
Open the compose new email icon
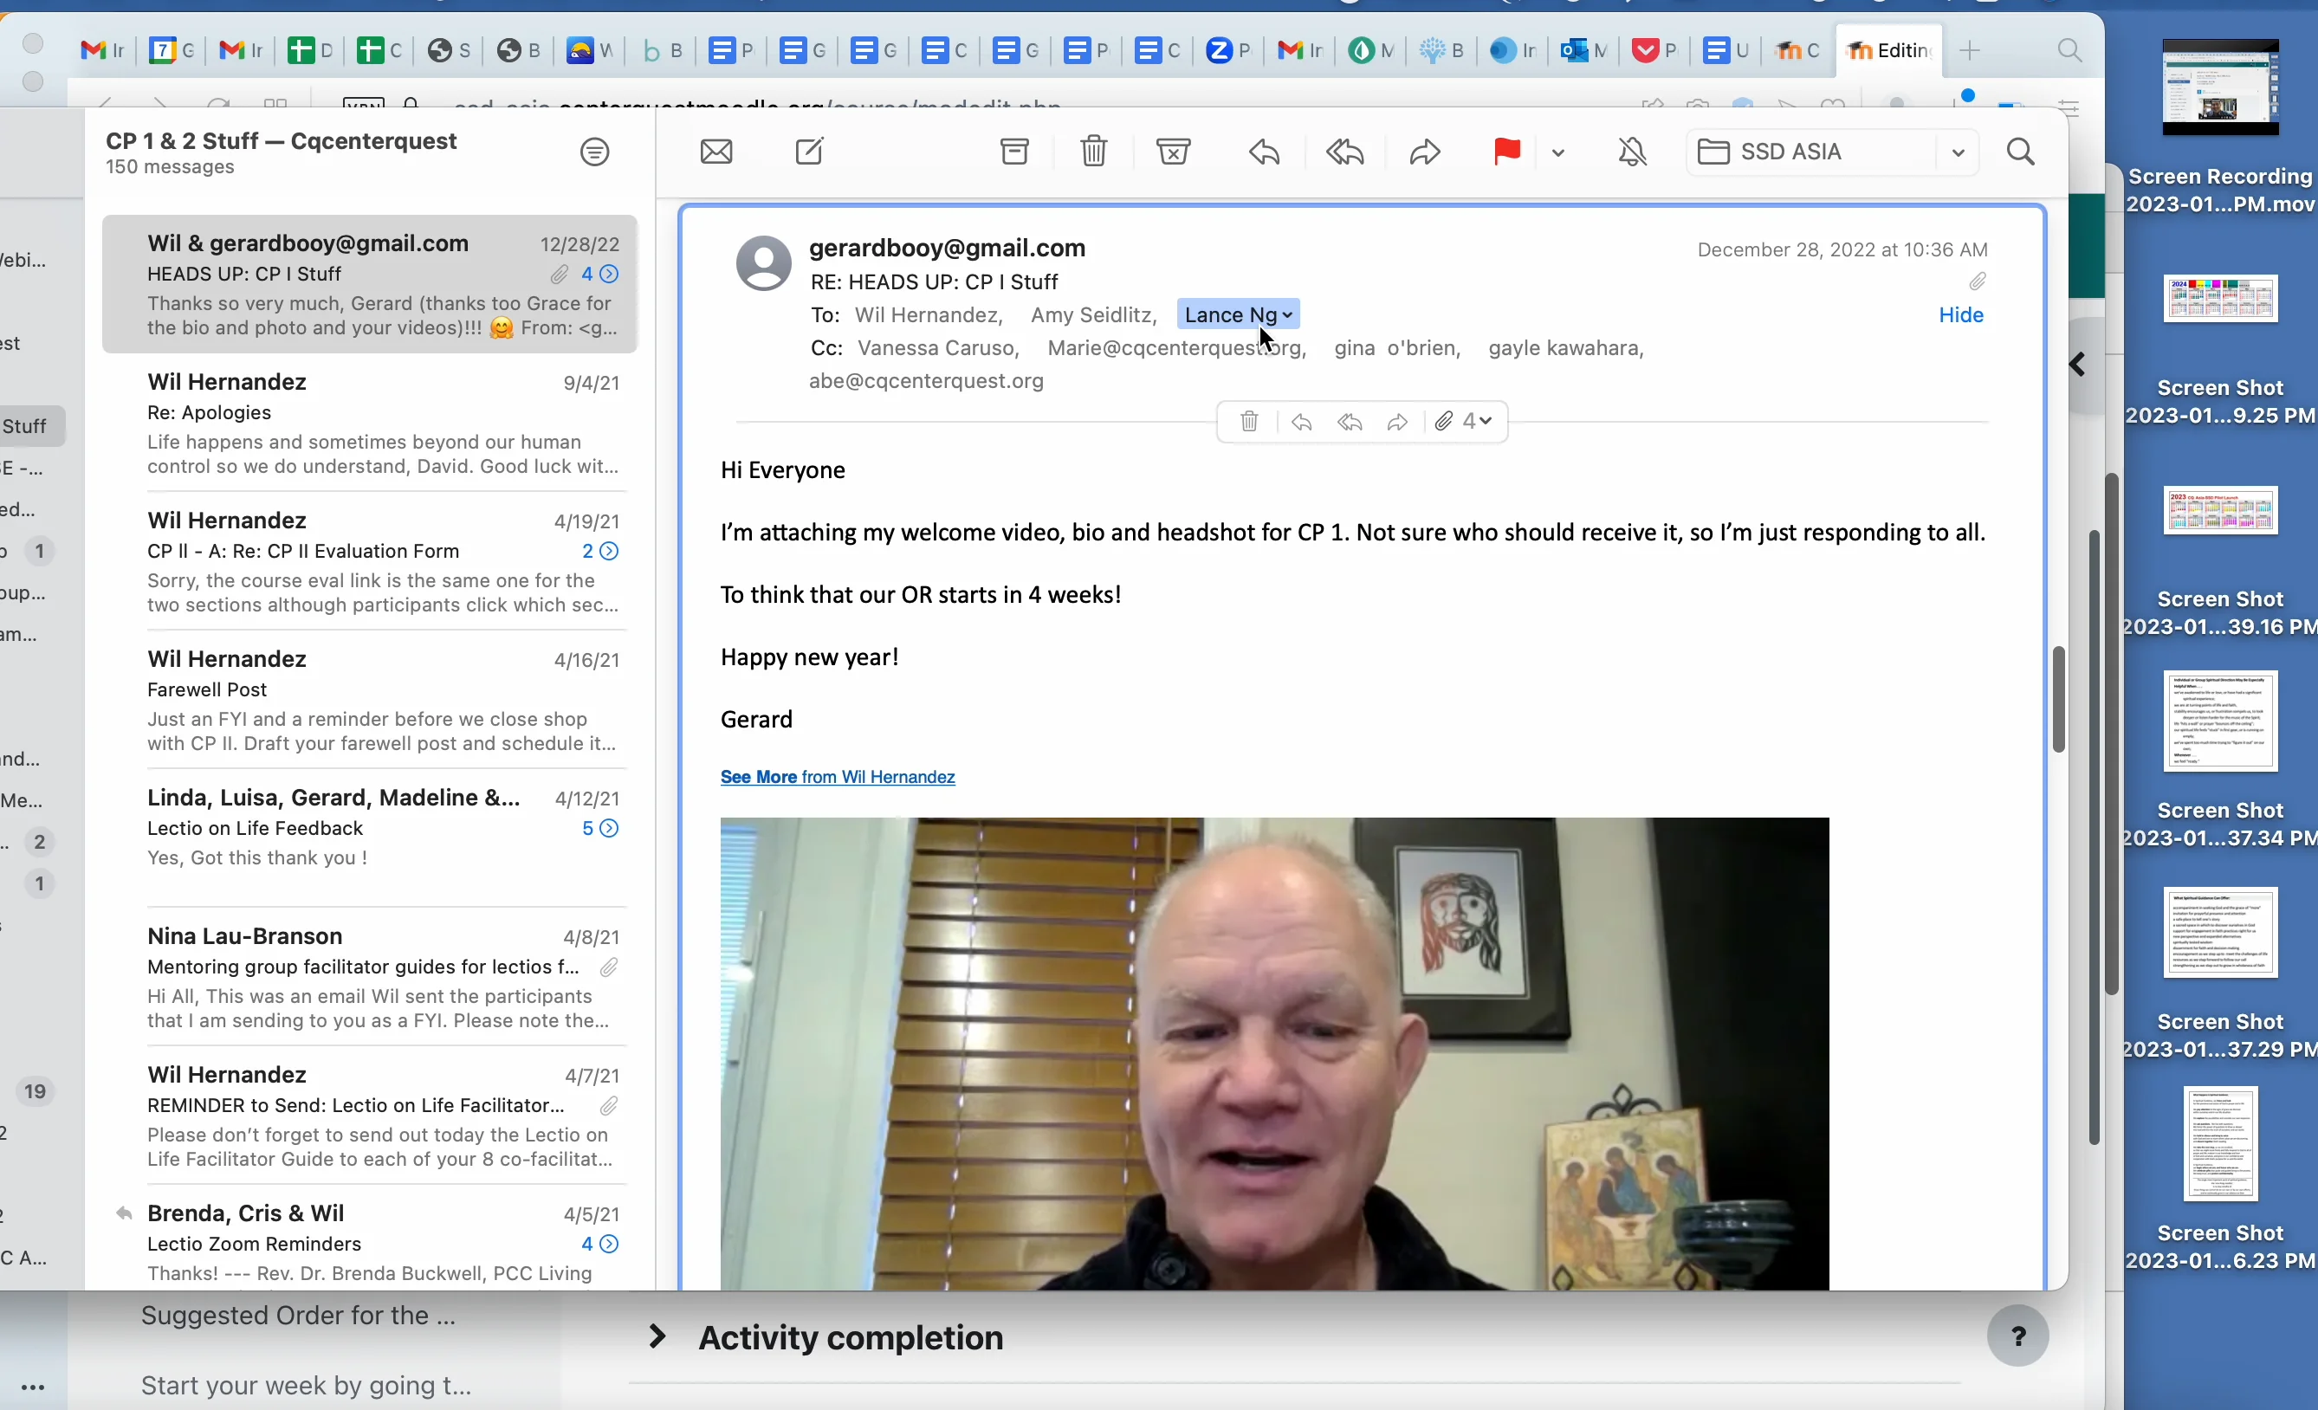(x=810, y=152)
